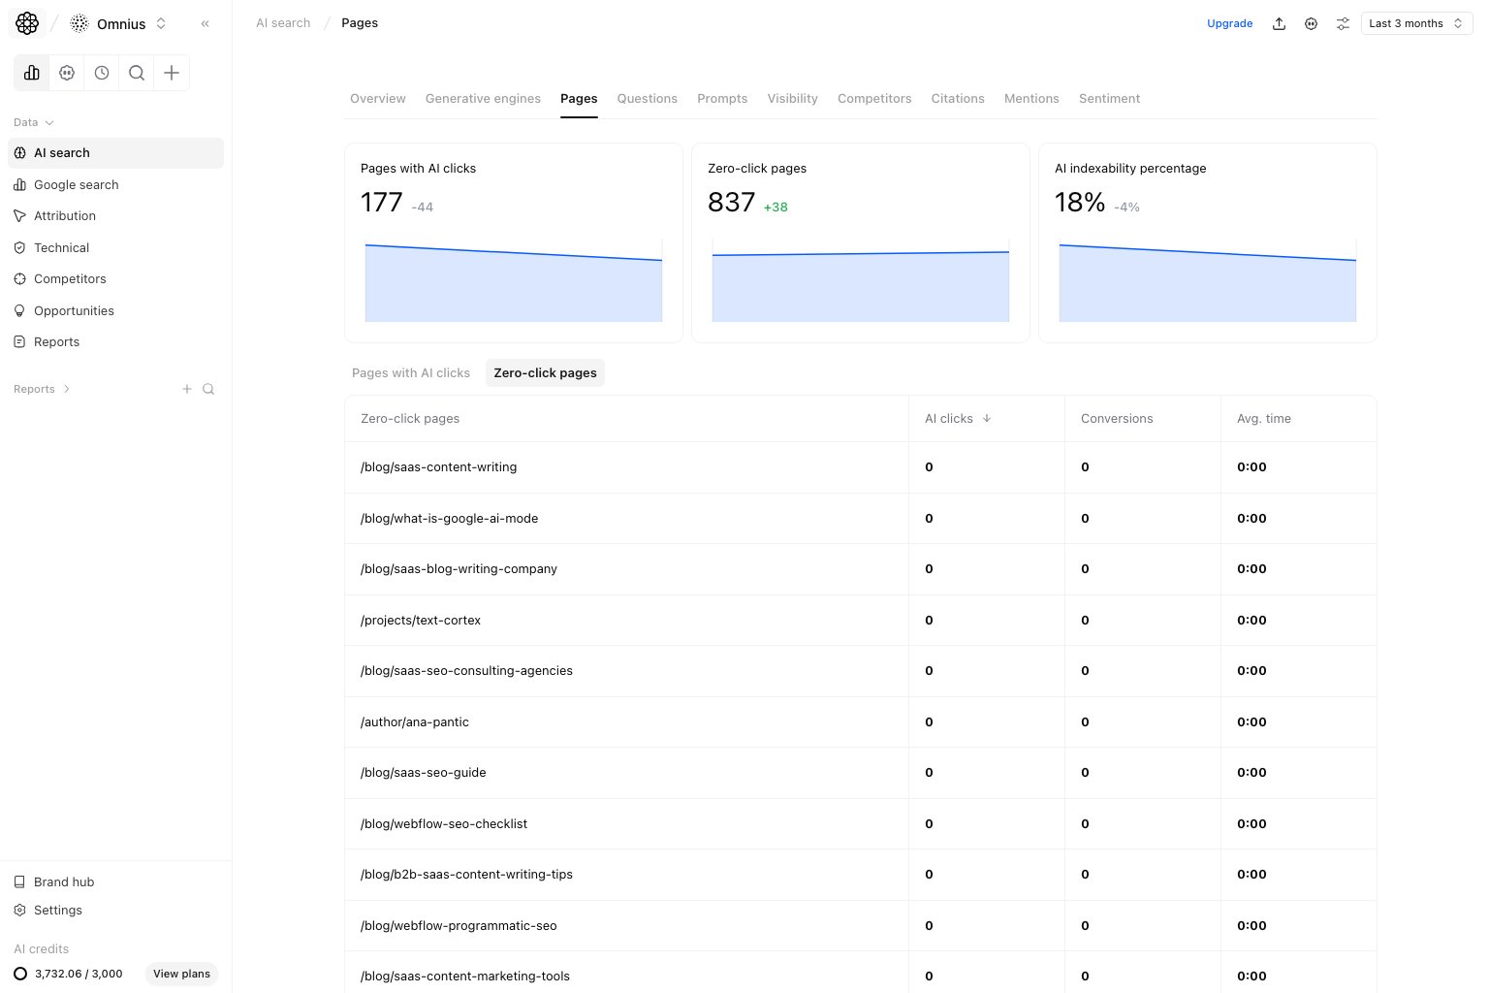Open /blog/saas-seo-guide row
Viewport: 1489px width, 993px height.
861,773
